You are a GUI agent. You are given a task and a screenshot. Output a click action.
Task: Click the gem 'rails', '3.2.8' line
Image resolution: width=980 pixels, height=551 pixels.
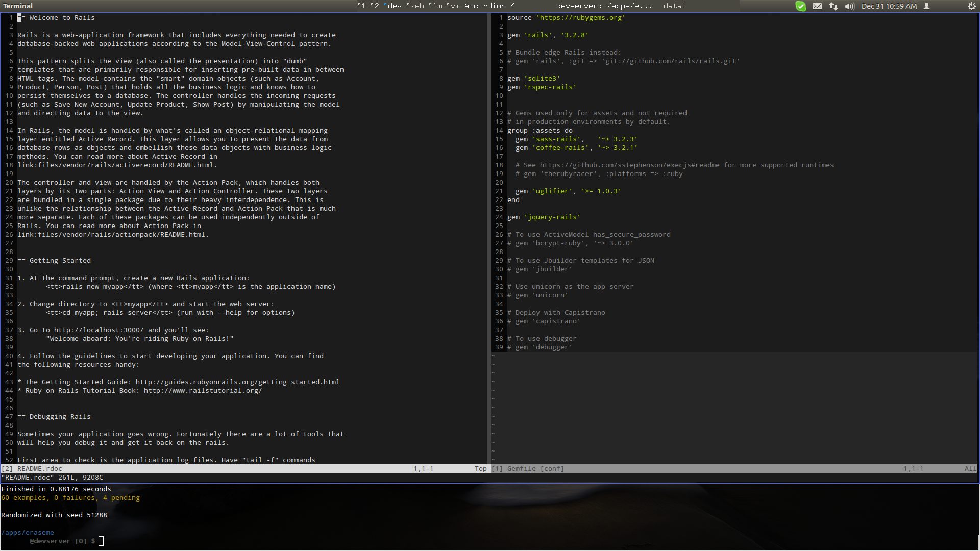548,35
